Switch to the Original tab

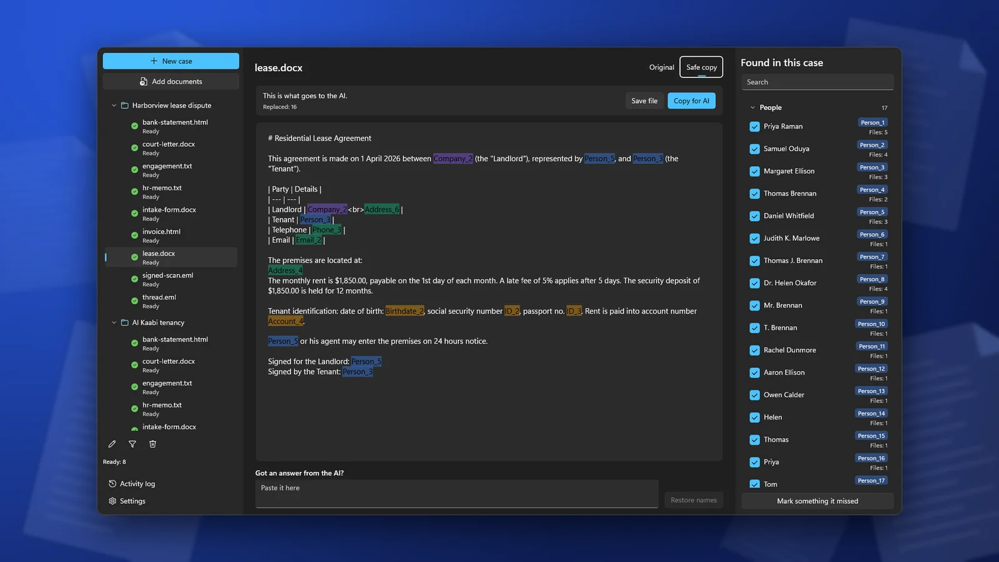(661, 67)
